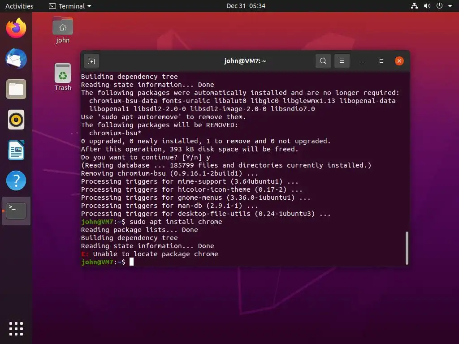Click the line 'chromium-bsu*'
The height and width of the screenshot is (344, 459).
pos(115,133)
